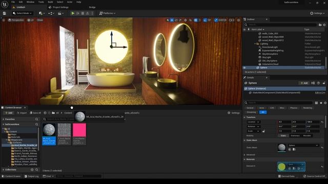
Task: Toggle visibility of the Sphere actor
Action: pos(244,67)
